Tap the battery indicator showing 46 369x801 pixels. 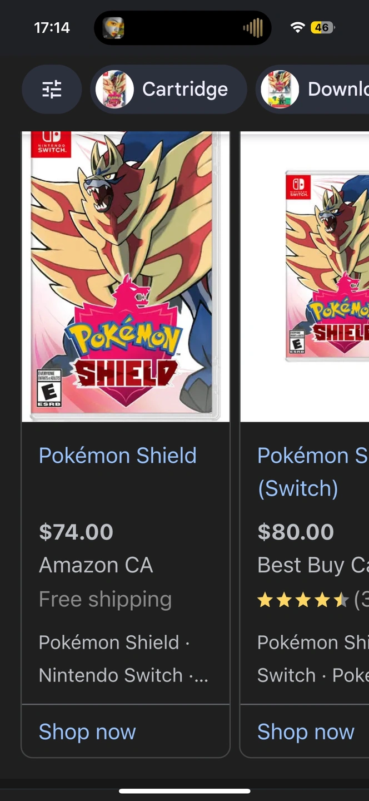322,27
